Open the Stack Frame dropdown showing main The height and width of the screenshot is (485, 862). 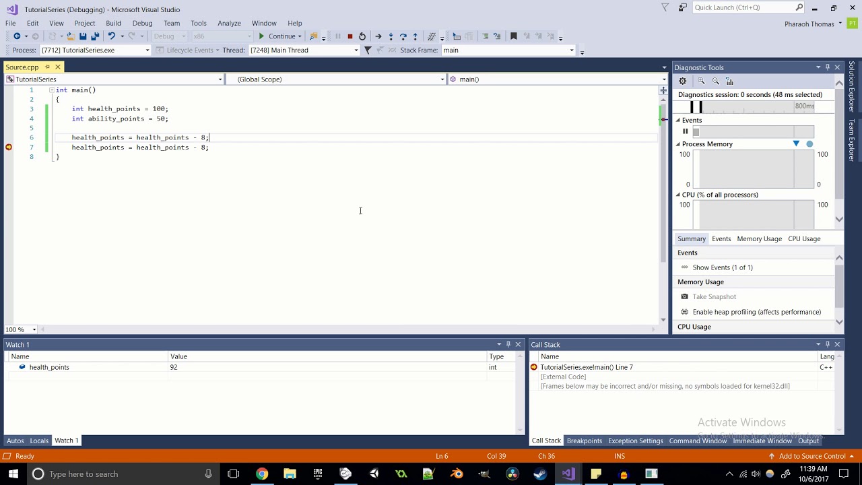pos(508,50)
